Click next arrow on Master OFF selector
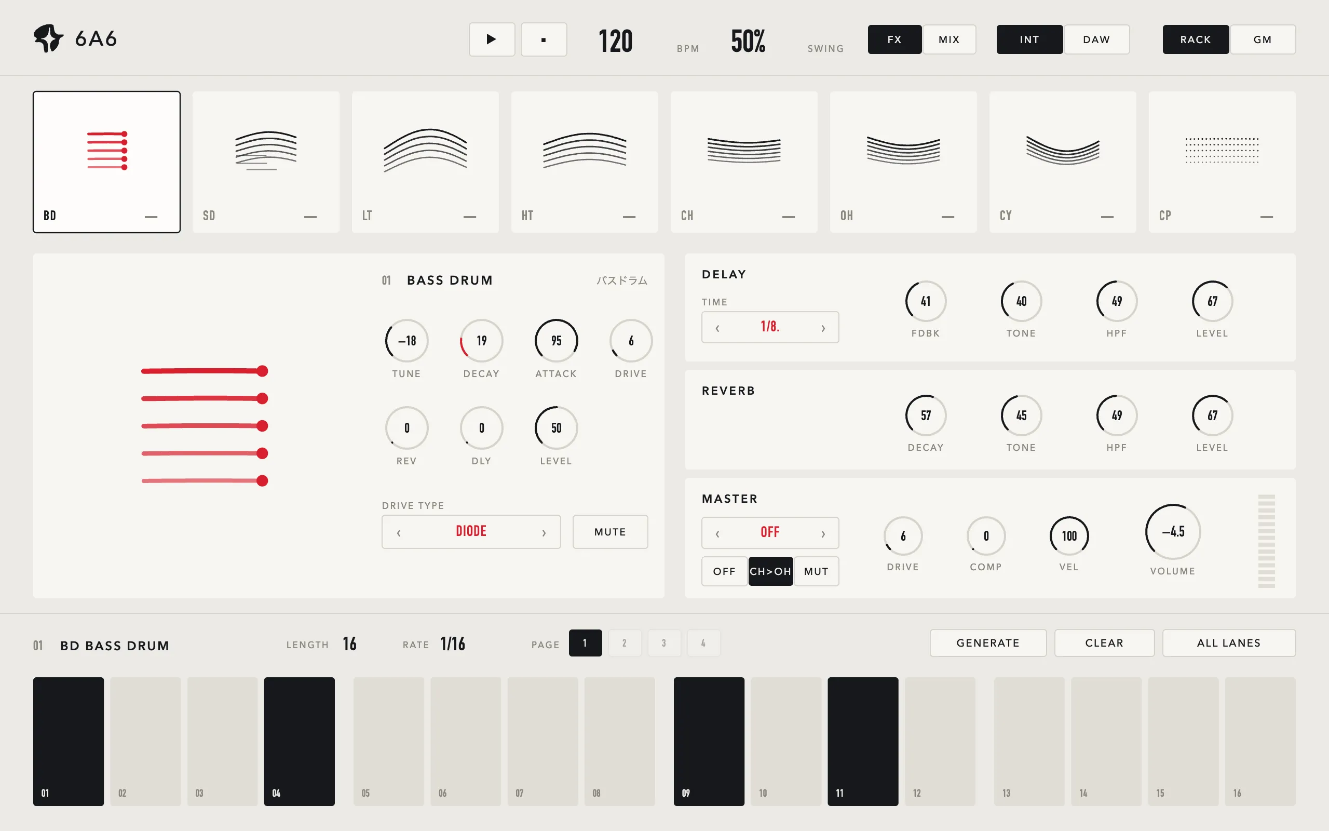The width and height of the screenshot is (1329, 831). [x=823, y=534]
